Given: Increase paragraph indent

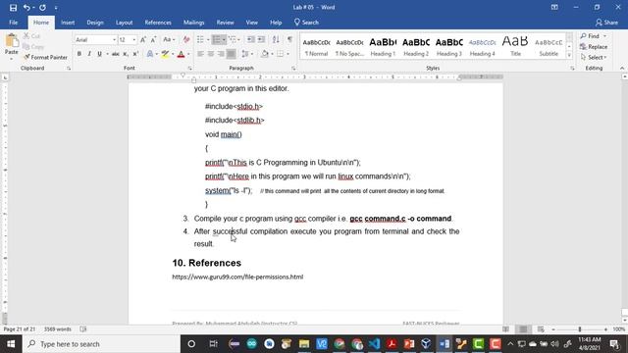Looking at the screenshot, I should pos(261,39).
